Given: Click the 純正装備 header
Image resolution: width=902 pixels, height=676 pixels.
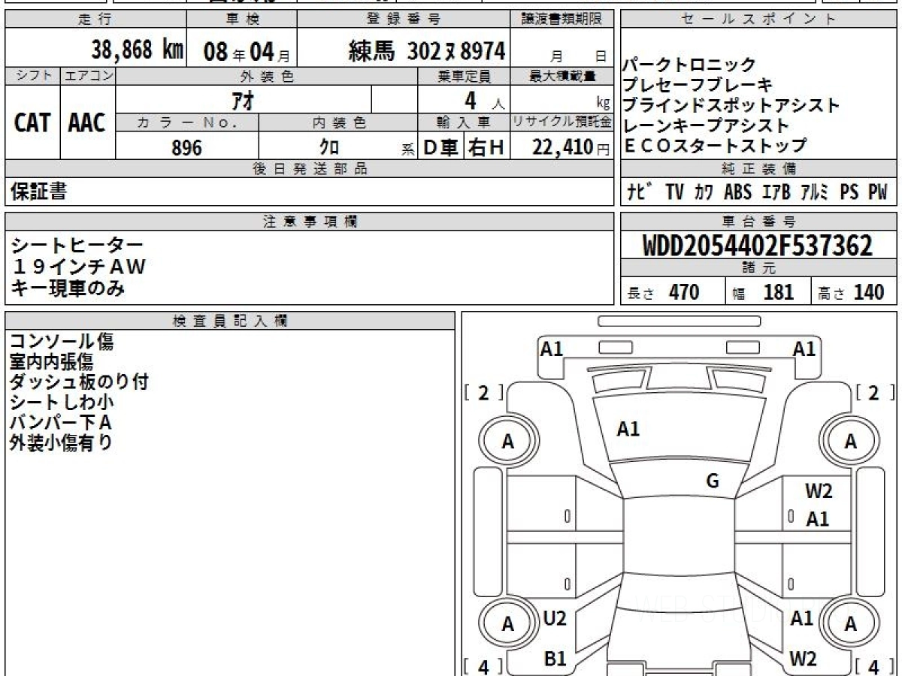Looking at the screenshot, I should coord(758,169).
